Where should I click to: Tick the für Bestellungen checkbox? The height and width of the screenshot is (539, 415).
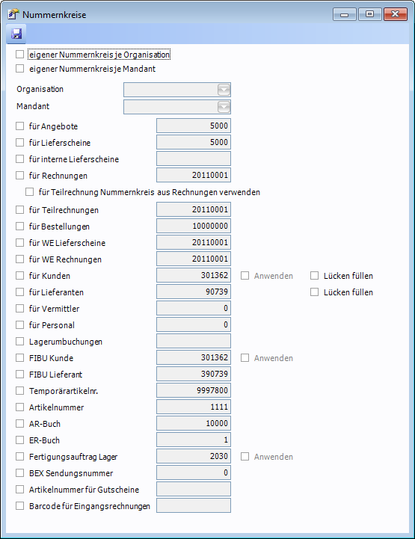[20, 227]
